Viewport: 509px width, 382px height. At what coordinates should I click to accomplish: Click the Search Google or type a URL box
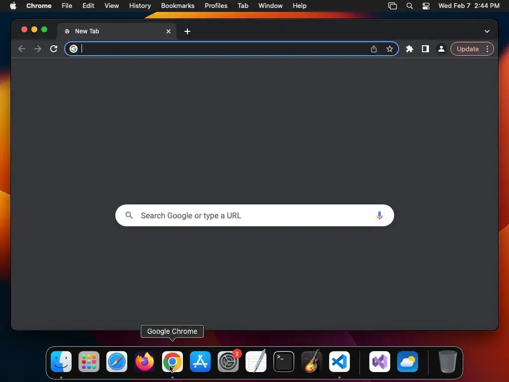254,215
